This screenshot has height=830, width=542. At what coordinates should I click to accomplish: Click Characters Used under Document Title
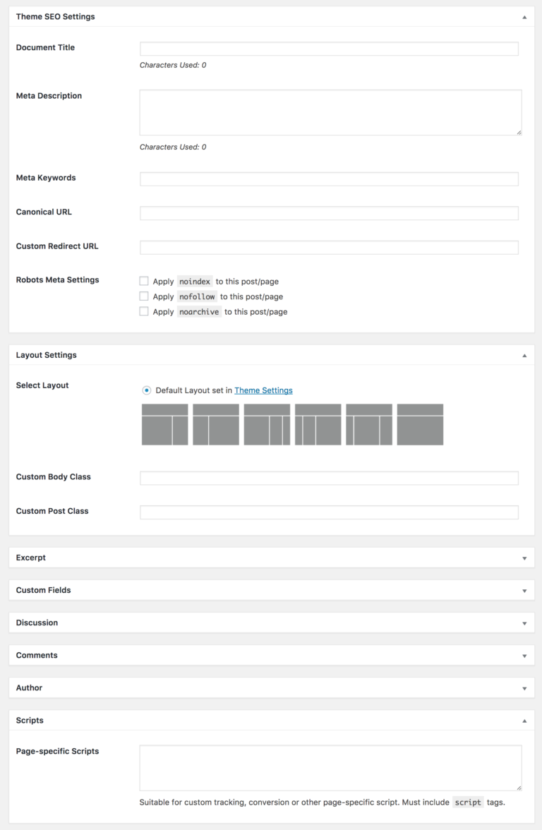point(173,65)
